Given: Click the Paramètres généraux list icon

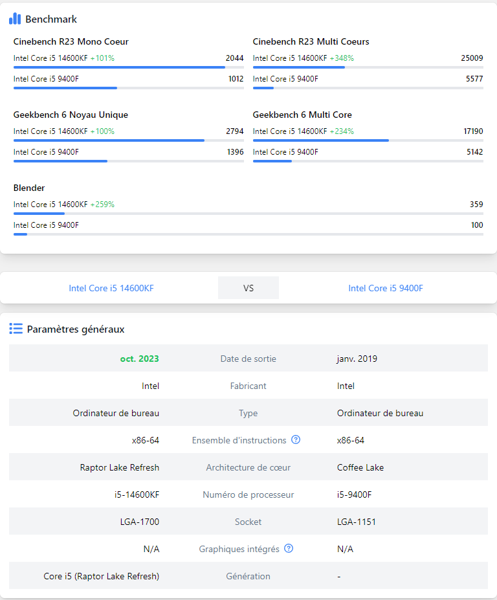Looking at the screenshot, I should click(16, 329).
